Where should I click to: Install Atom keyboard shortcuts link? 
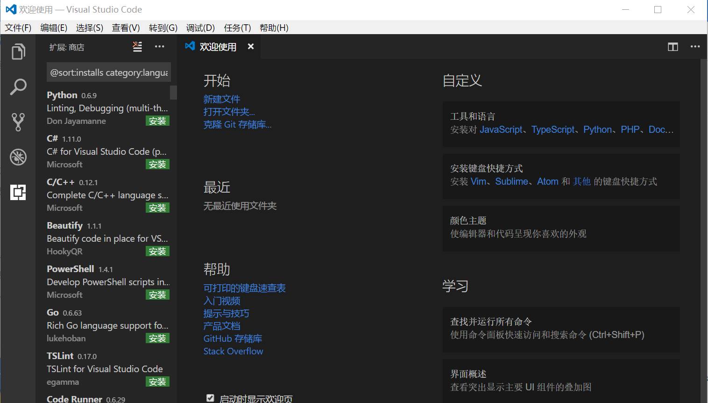pos(548,181)
